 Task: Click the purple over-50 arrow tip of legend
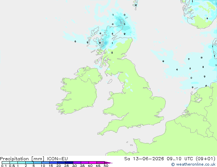click(108, 163)
